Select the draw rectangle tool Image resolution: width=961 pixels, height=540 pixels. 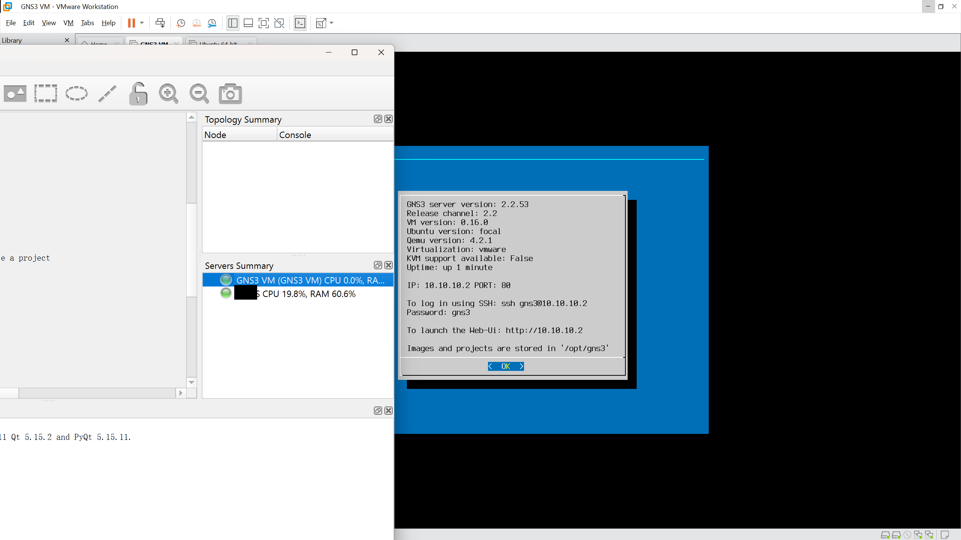point(45,93)
